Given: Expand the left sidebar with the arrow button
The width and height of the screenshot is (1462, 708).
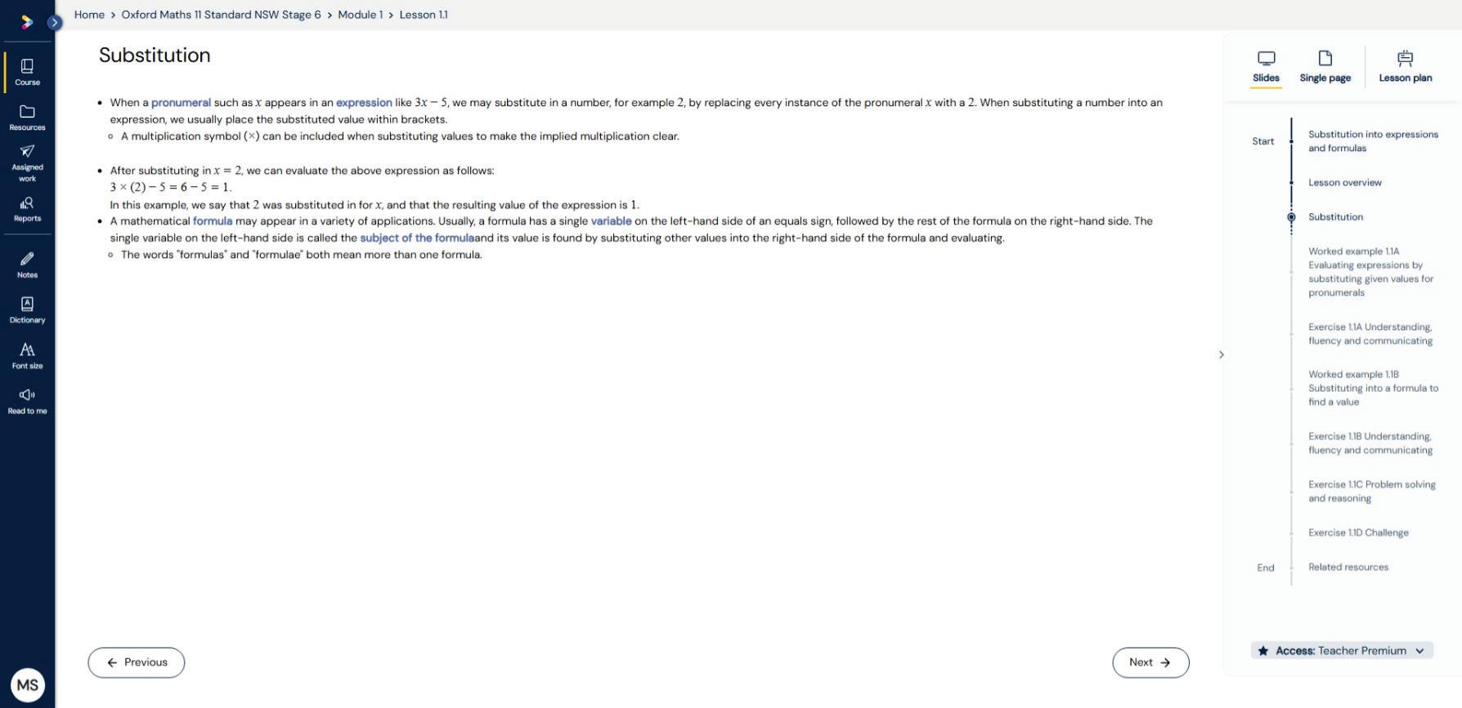Looking at the screenshot, I should click(x=54, y=22).
